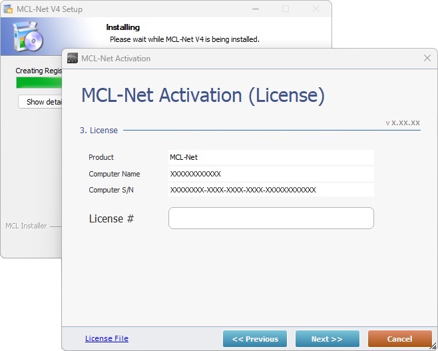Close the MCL-Net Activation dialog
Image resolution: width=438 pixels, height=351 pixels.
coord(427,58)
